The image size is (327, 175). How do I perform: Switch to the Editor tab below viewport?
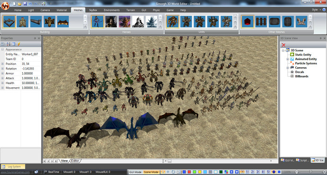point(75,161)
